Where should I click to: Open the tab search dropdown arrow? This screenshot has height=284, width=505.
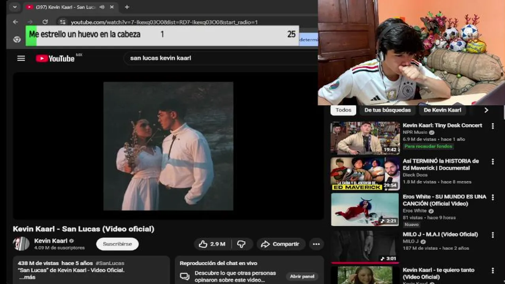click(15, 7)
